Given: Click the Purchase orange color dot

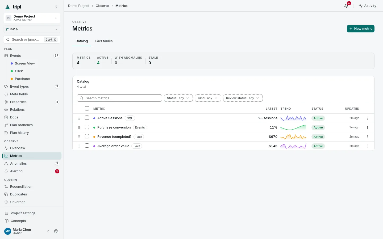Looking at the screenshot, I should click(x=12, y=79).
